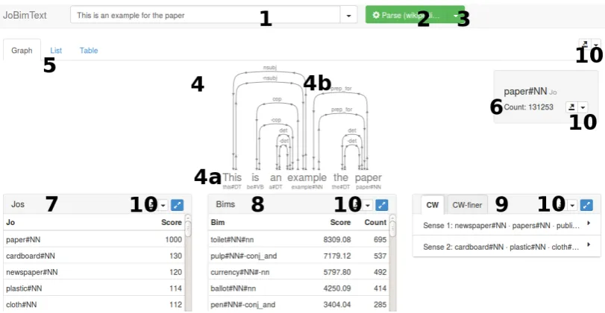Select the currency#NN#-nn row in Bims
Screen dimensions: 605x313
[x=298, y=272]
